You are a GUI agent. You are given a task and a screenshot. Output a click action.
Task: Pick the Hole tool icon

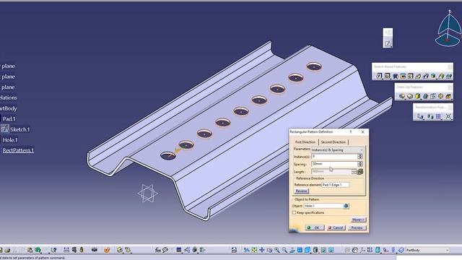click(411, 76)
